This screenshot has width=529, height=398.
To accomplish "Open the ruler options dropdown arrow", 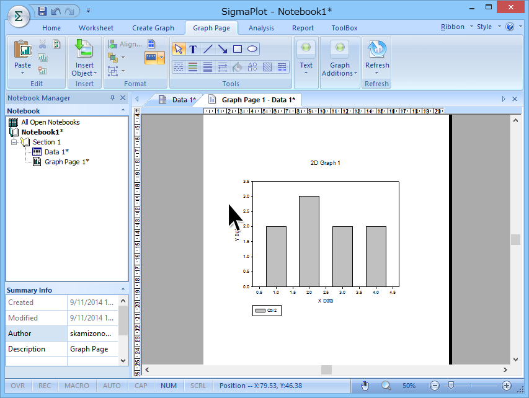I will pyautogui.click(x=162, y=58).
